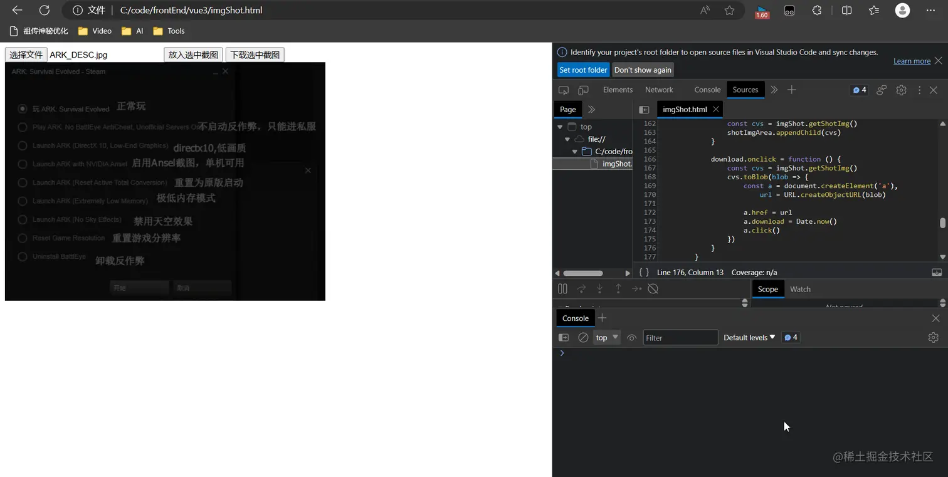Viewport: 948px width, 477px height.
Task: Click the console Filter input field
Action: click(680, 337)
